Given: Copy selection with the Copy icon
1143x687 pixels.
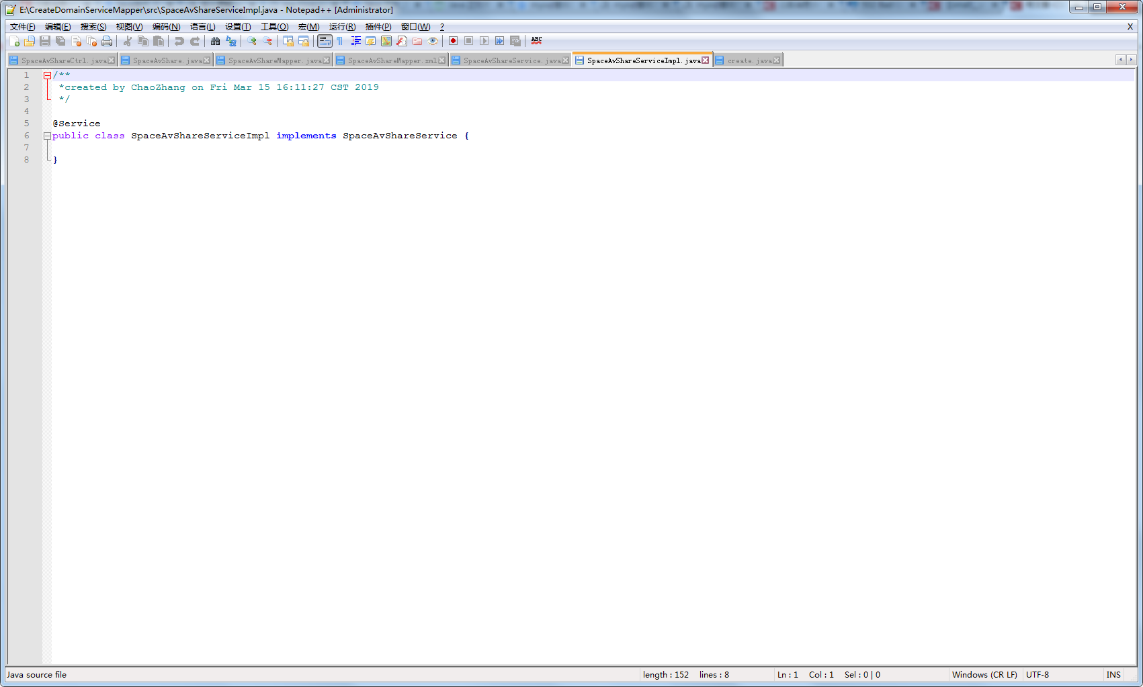Looking at the screenshot, I should pos(143,41).
